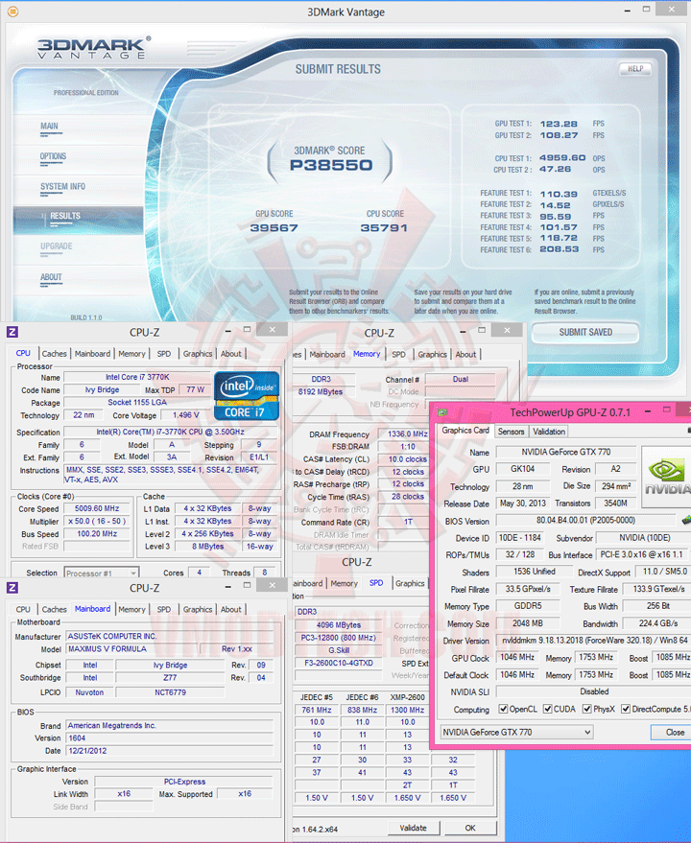Select Sensors tab in GPU-Z
Viewport: 691px width, 843px height.
[x=511, y=432]
